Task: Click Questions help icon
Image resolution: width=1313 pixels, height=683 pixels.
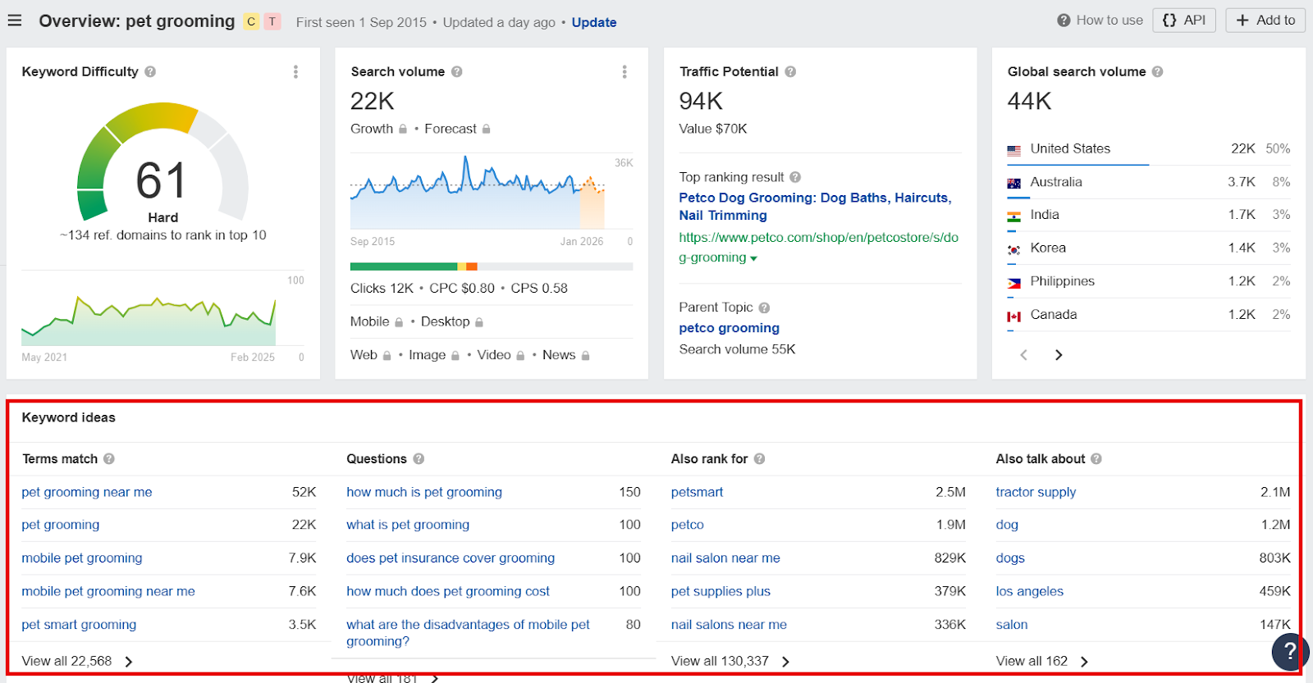Action: point(419,459)
